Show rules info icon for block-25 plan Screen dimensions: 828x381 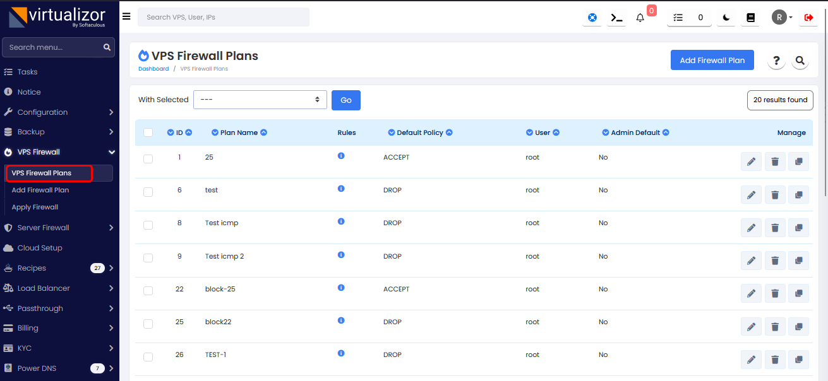pos(341,288)
